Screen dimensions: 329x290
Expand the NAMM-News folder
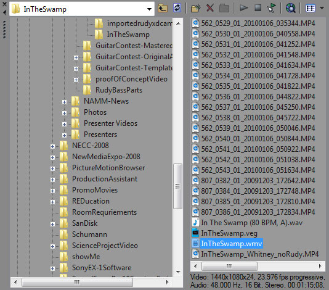[x=64, y=102]
